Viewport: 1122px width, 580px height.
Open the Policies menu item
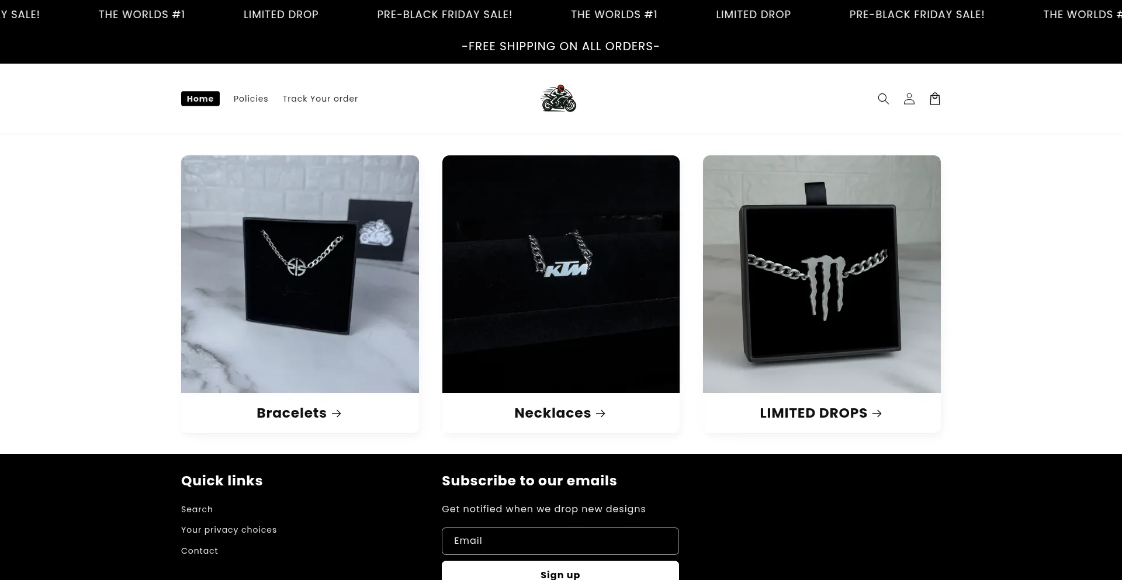[251, 99]
